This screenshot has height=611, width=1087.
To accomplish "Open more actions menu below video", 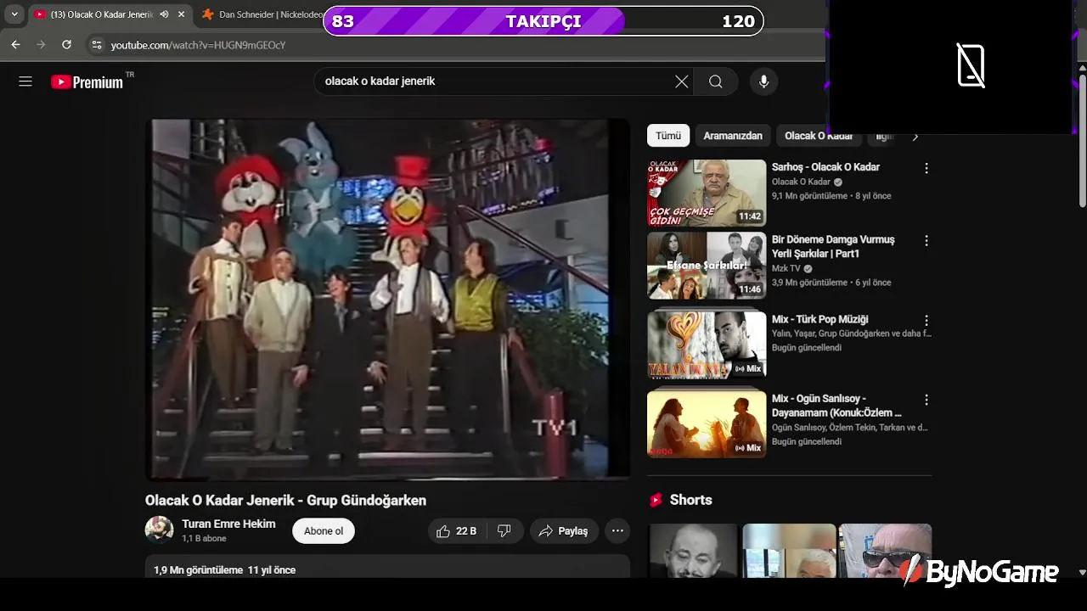I will [x=617, y=531].
